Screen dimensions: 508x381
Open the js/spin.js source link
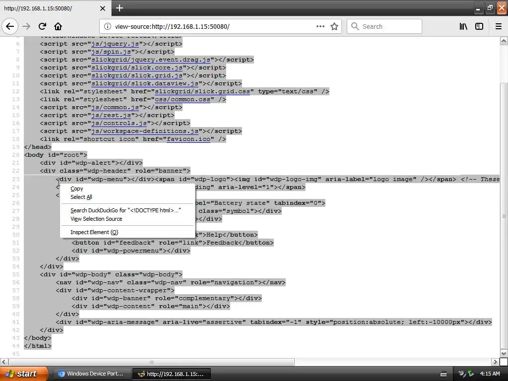111,52
